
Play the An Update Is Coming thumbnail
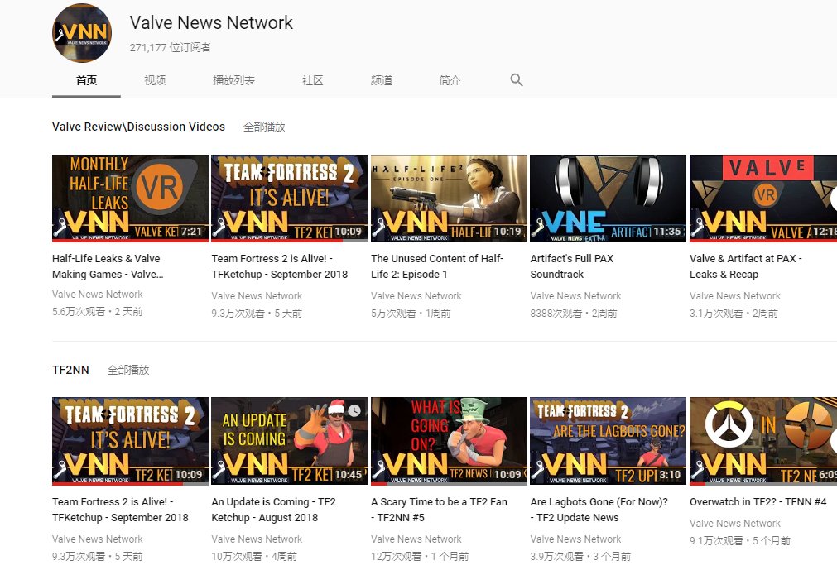point(289,441)
